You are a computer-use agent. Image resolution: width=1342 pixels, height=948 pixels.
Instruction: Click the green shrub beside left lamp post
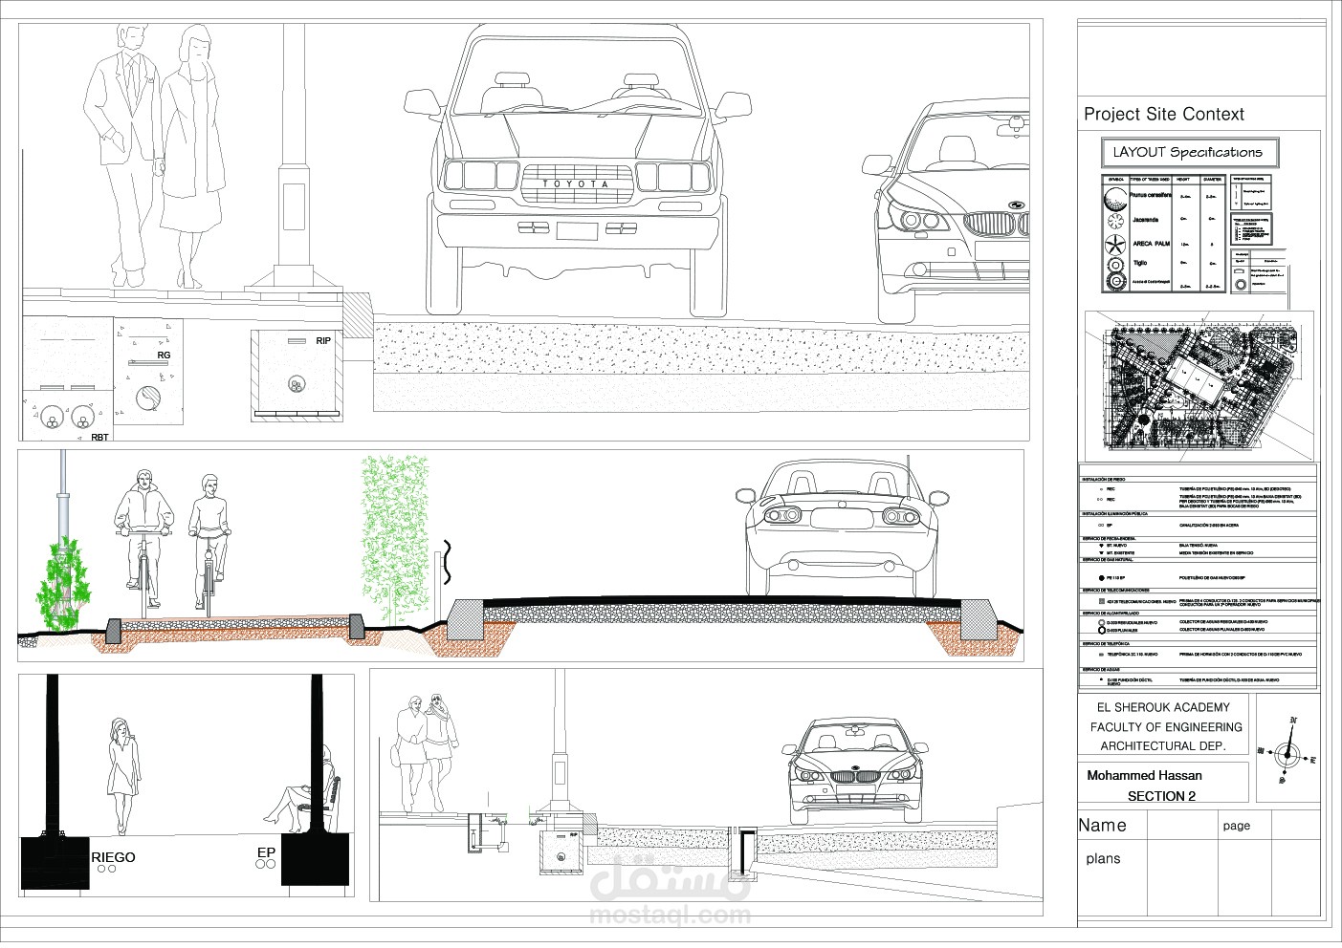[x=64, y=584]
